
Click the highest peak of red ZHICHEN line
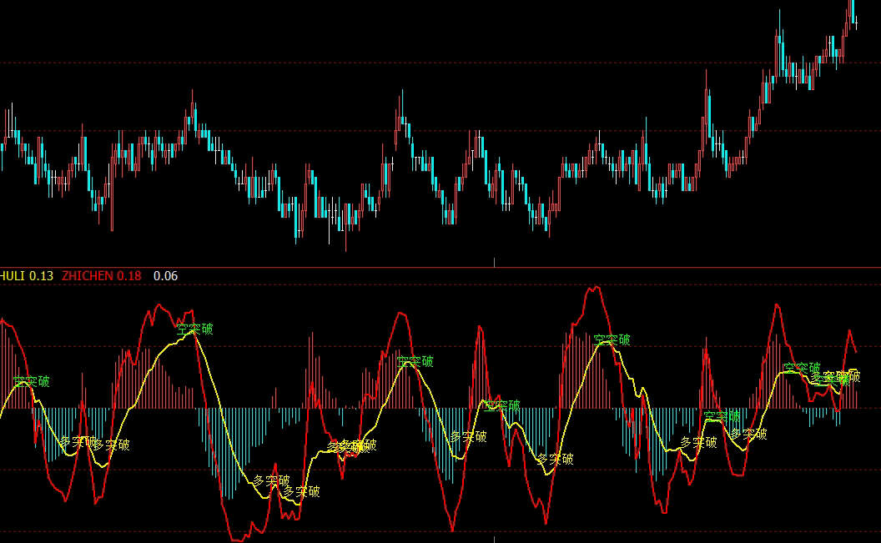595,288
